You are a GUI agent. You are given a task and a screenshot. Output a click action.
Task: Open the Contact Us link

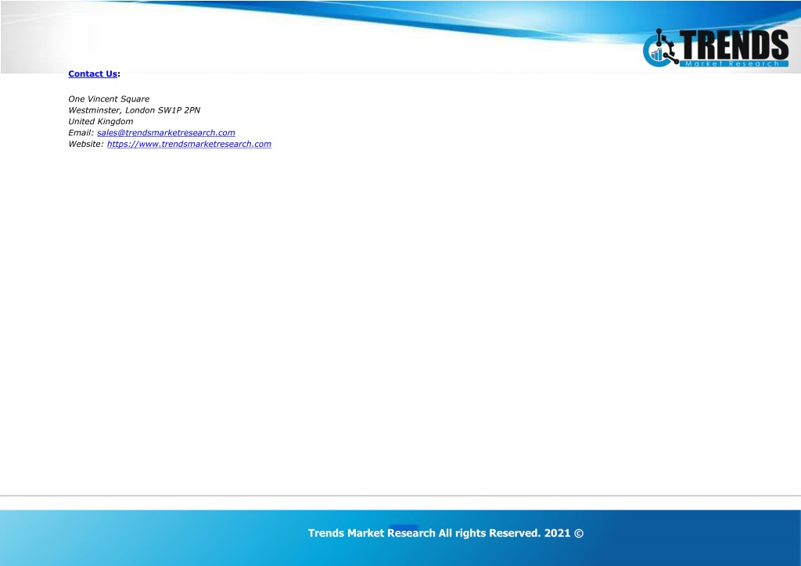pos(92,74)
